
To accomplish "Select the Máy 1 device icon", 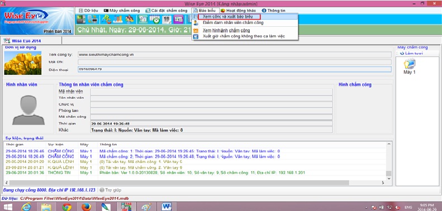I will [x=409, y=66].
